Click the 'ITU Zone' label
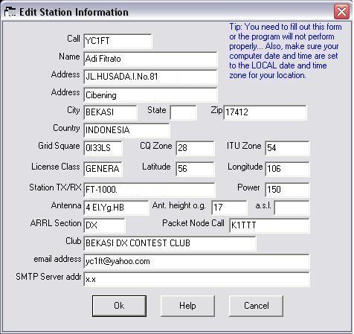 [x=244, y=146]
